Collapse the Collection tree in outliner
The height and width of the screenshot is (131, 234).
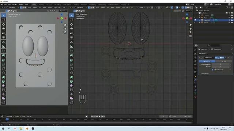pyautogui.click(x=197, y=13)
